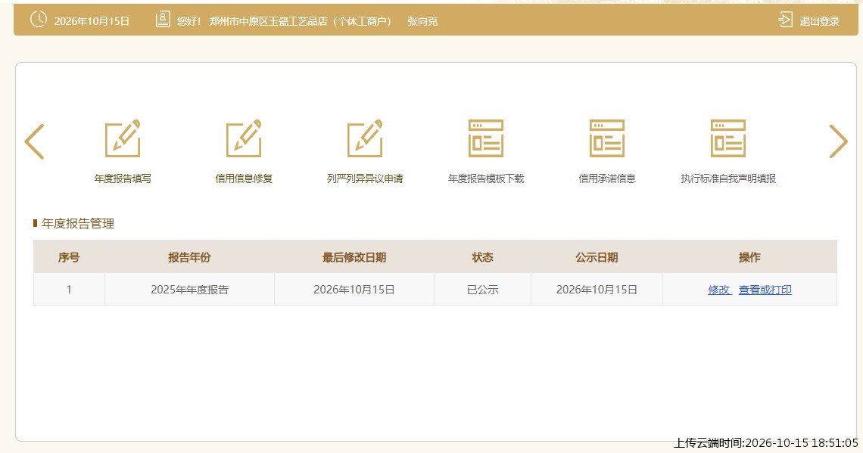Viewport: 863px width, 453px height.
Task: Click 查看或打印 link for the 2025 report
Action: pos(765,290)
